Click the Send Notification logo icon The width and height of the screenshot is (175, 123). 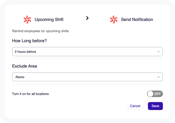(x=114, y=19)
